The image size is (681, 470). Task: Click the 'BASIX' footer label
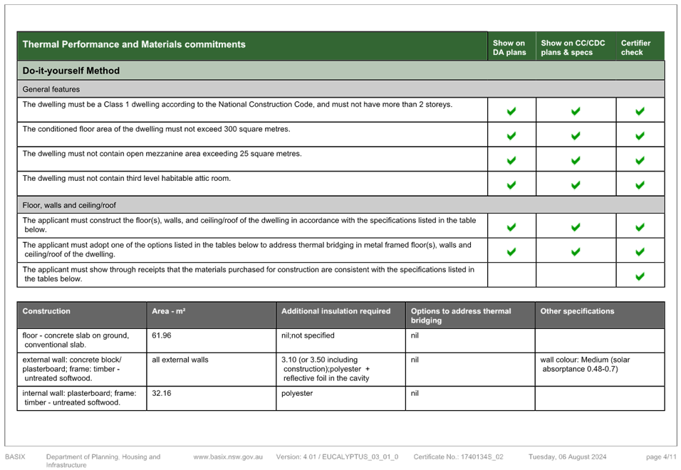(x=15, y=456)
